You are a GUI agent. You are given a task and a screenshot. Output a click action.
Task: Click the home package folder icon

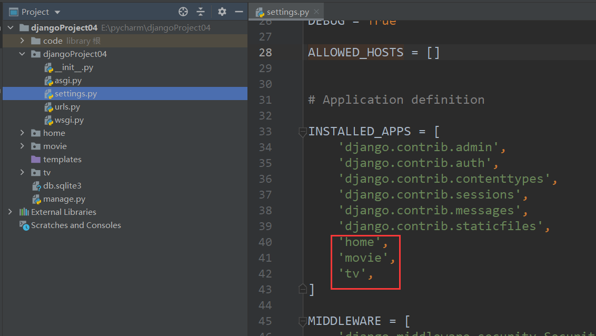(36, 133)
